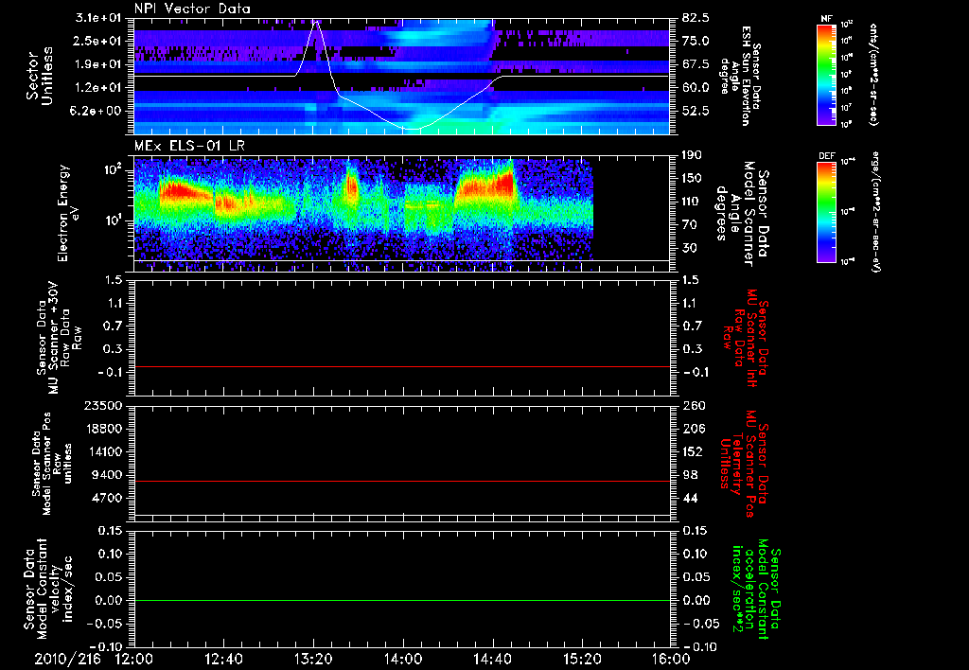Click the 23500 scanner position tick
Viewport: 969px width, 670px height.
(103, 406)
